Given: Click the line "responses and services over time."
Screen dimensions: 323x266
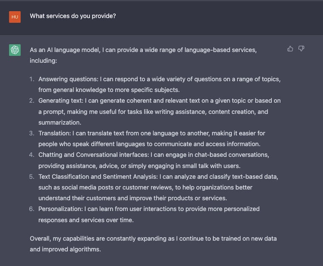Looking at the screenshot, I should point(86,220).
